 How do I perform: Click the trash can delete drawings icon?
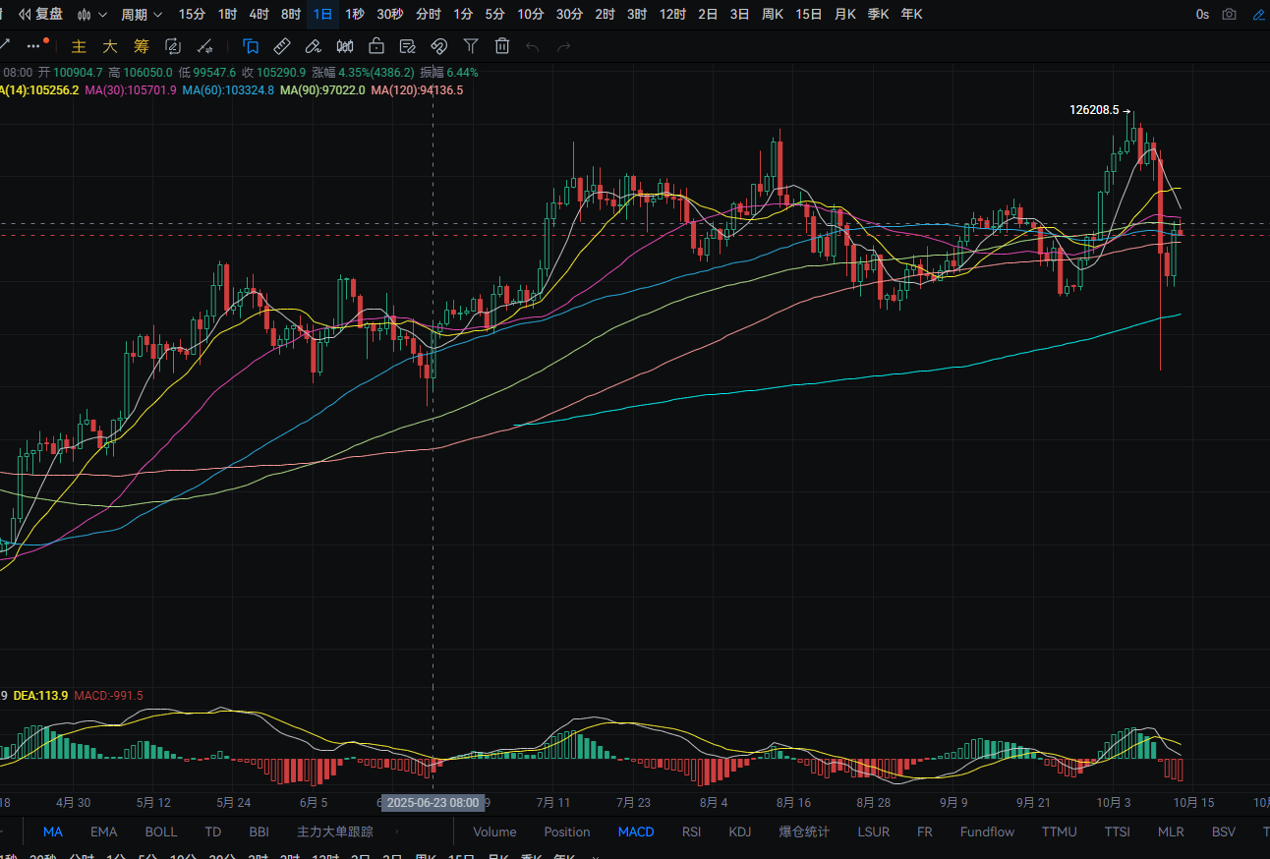(x=502, y=46)
